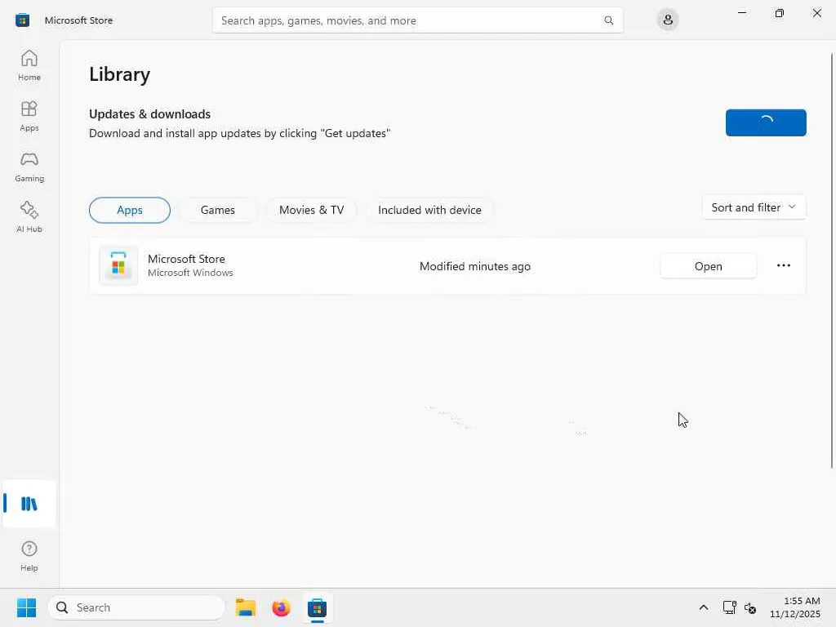Click the Windows Start button
836x627 pixels.
click(26, 607)
